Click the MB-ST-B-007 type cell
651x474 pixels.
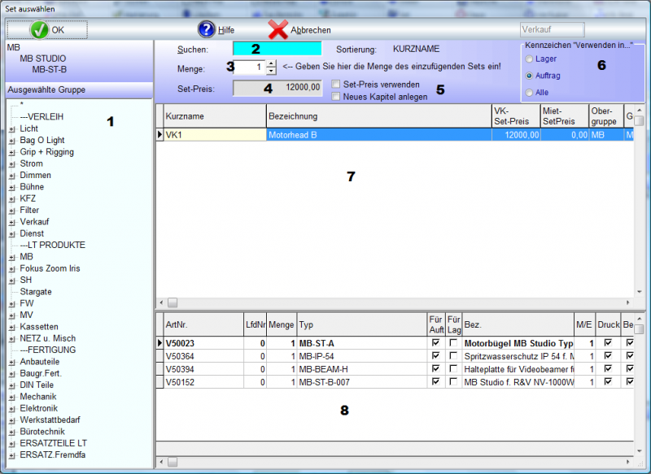click(362, 382)
